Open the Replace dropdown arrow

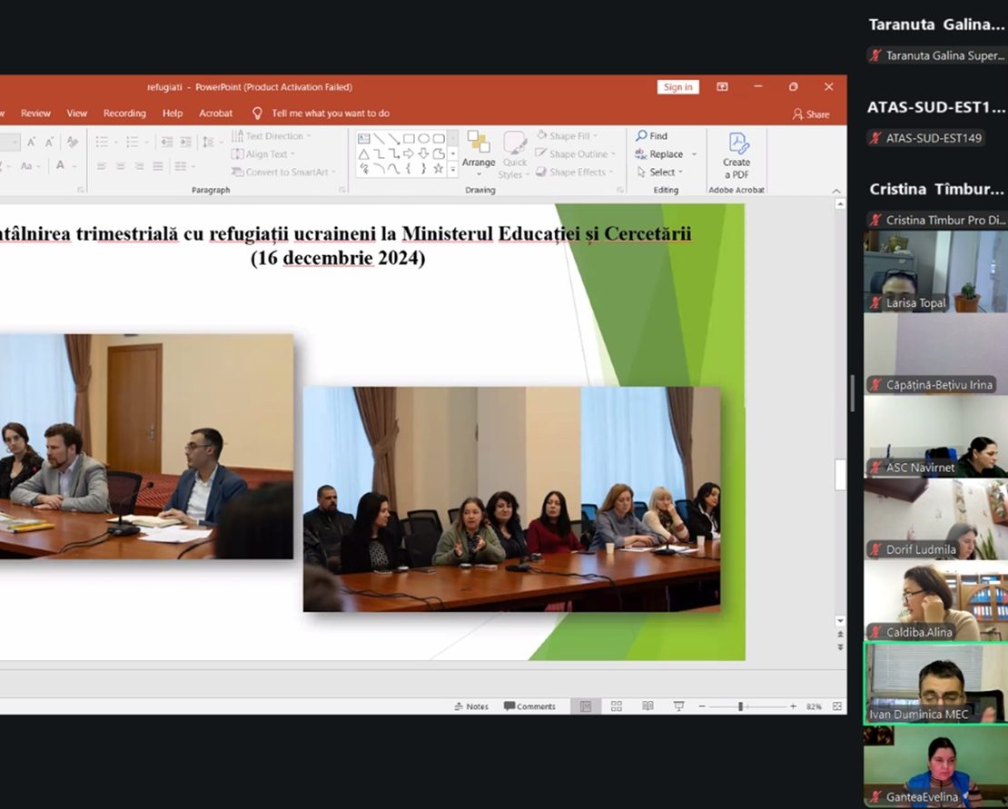coord(694,154)
